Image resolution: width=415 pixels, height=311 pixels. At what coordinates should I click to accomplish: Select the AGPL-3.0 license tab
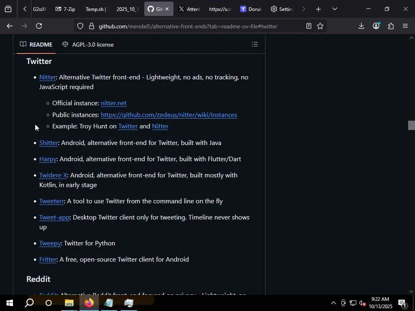click(88, 45)
